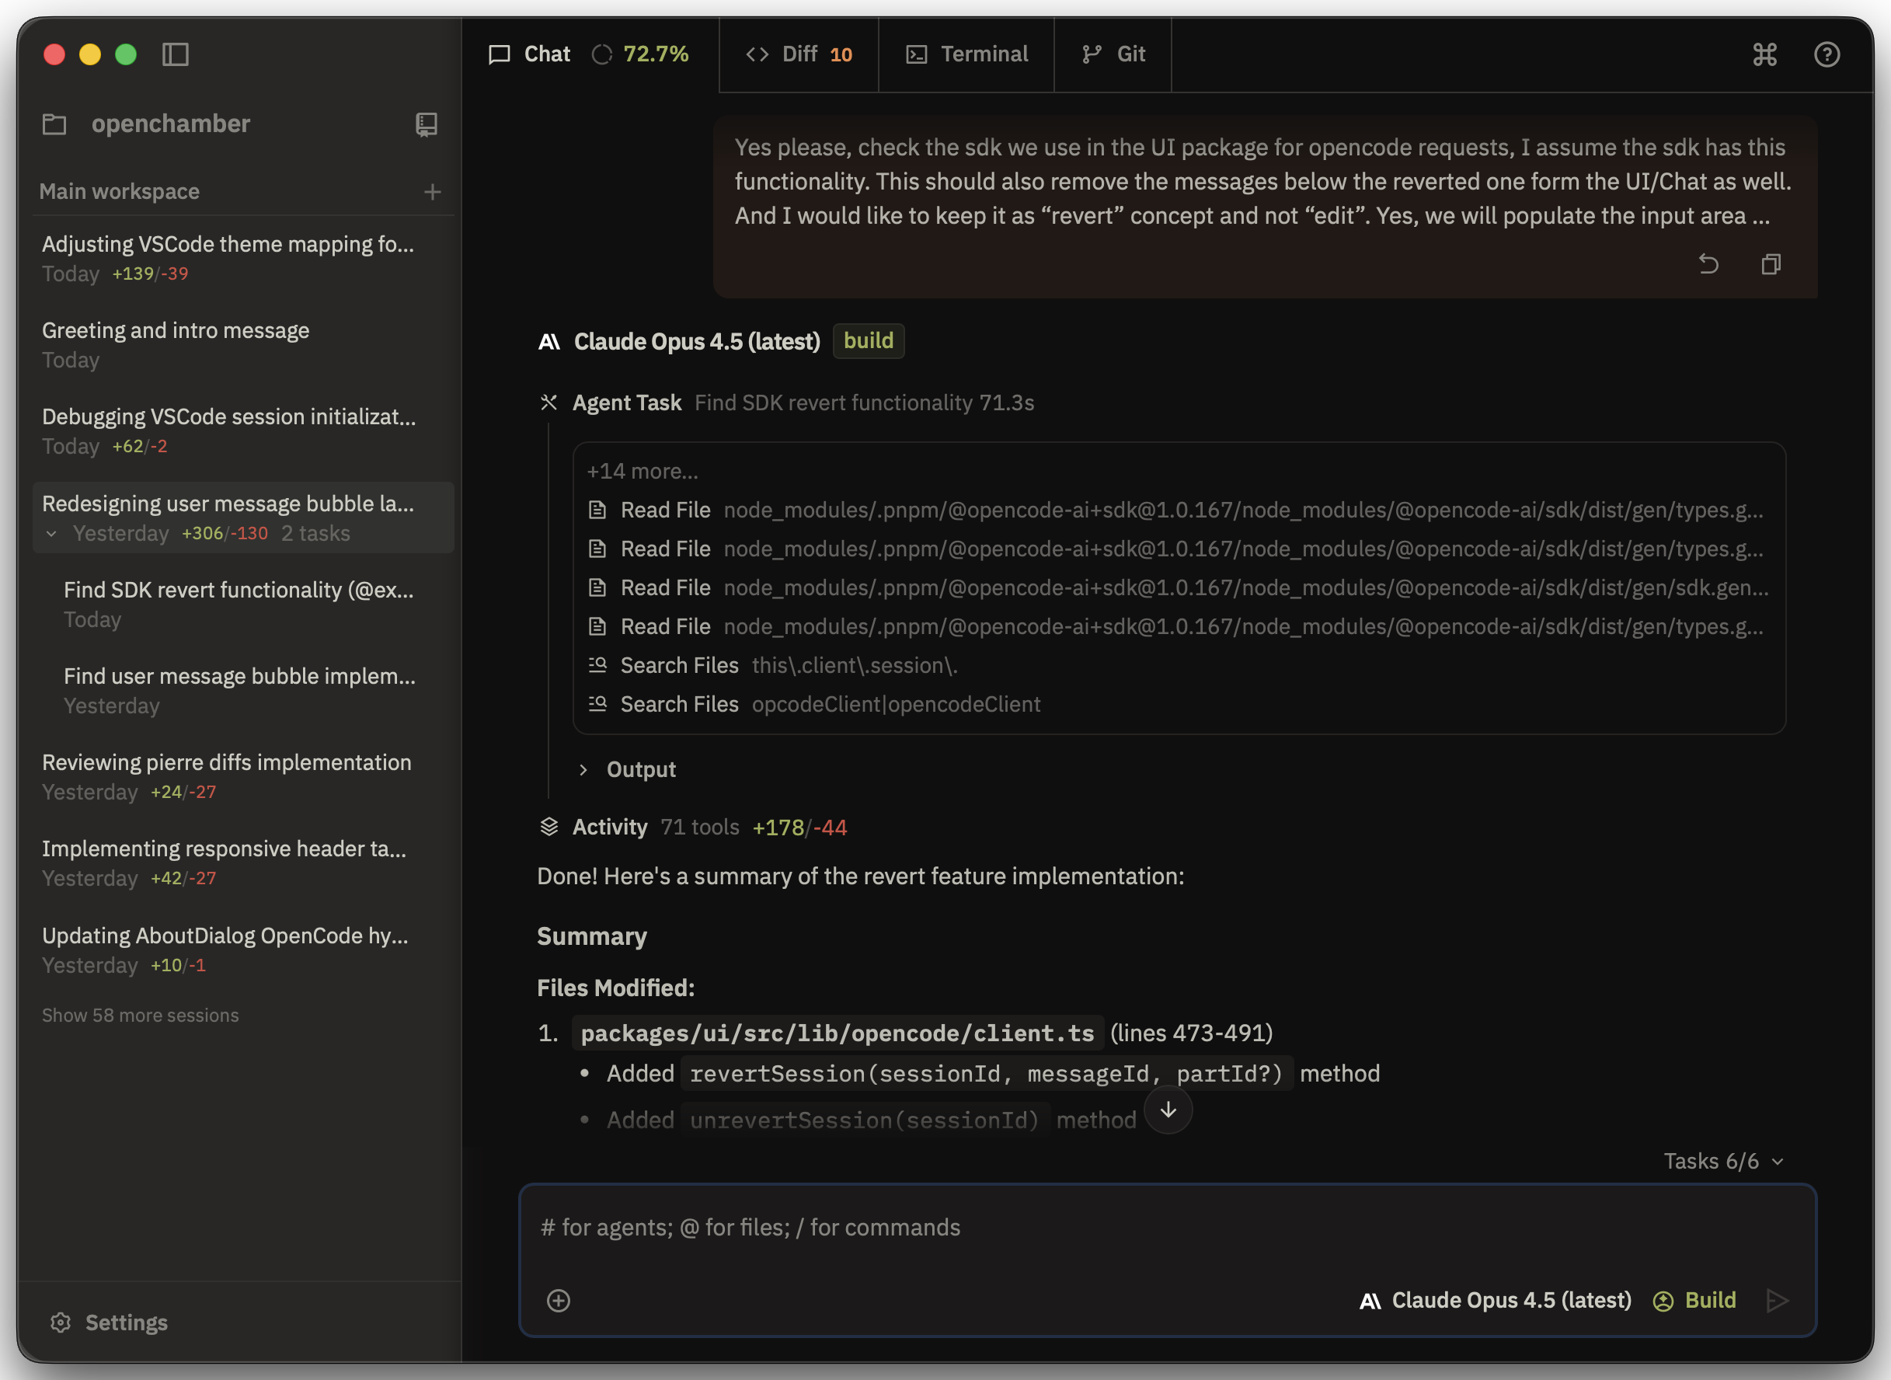Click the Activity layers icon

coord(548,827)
